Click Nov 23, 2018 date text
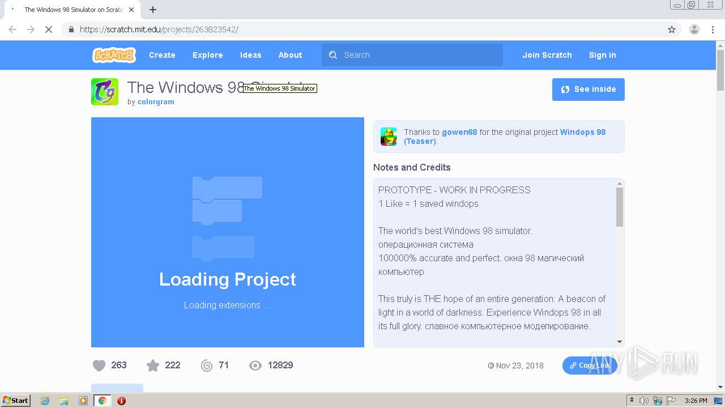Image resolution: width=725 pixels, height=408 pixels. tap(520, 365)
